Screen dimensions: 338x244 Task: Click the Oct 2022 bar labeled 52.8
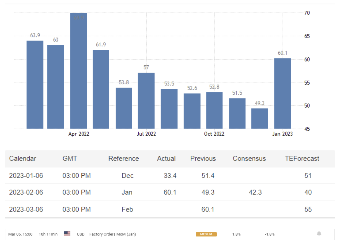coord(214,111)
